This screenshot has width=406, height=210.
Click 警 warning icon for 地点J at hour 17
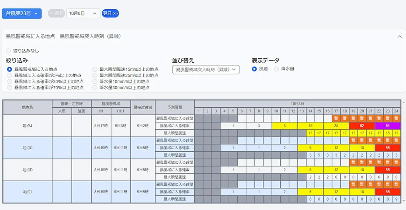pos(336,118)
